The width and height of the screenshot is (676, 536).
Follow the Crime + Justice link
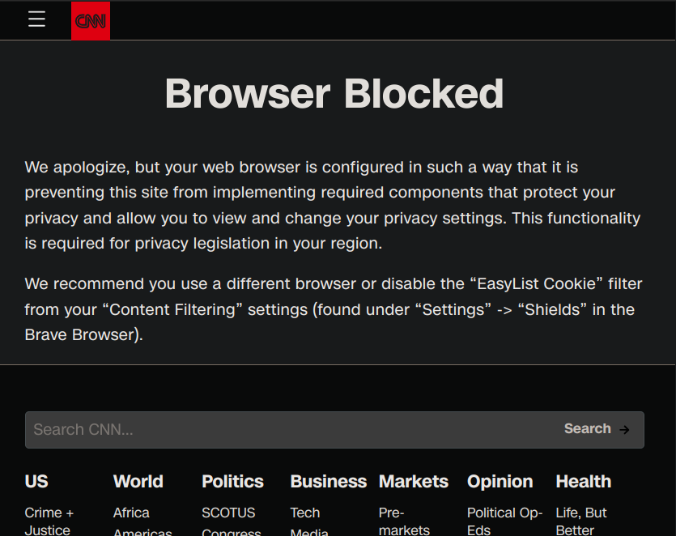click(49, 521)
